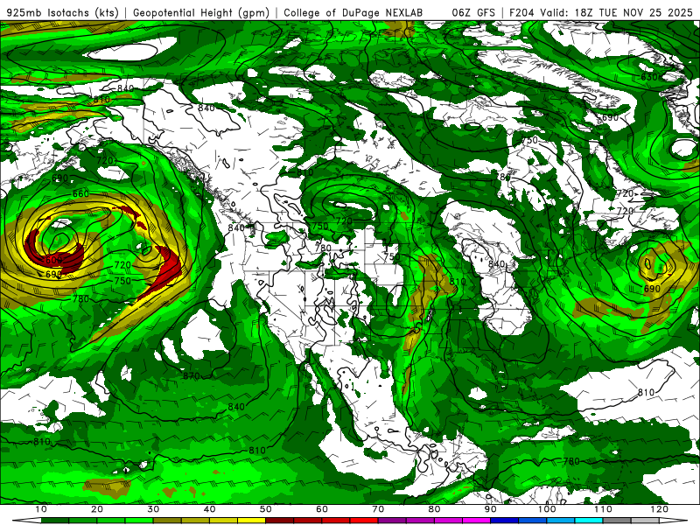Click the cyan swatch just before 110

coord(589,521)
